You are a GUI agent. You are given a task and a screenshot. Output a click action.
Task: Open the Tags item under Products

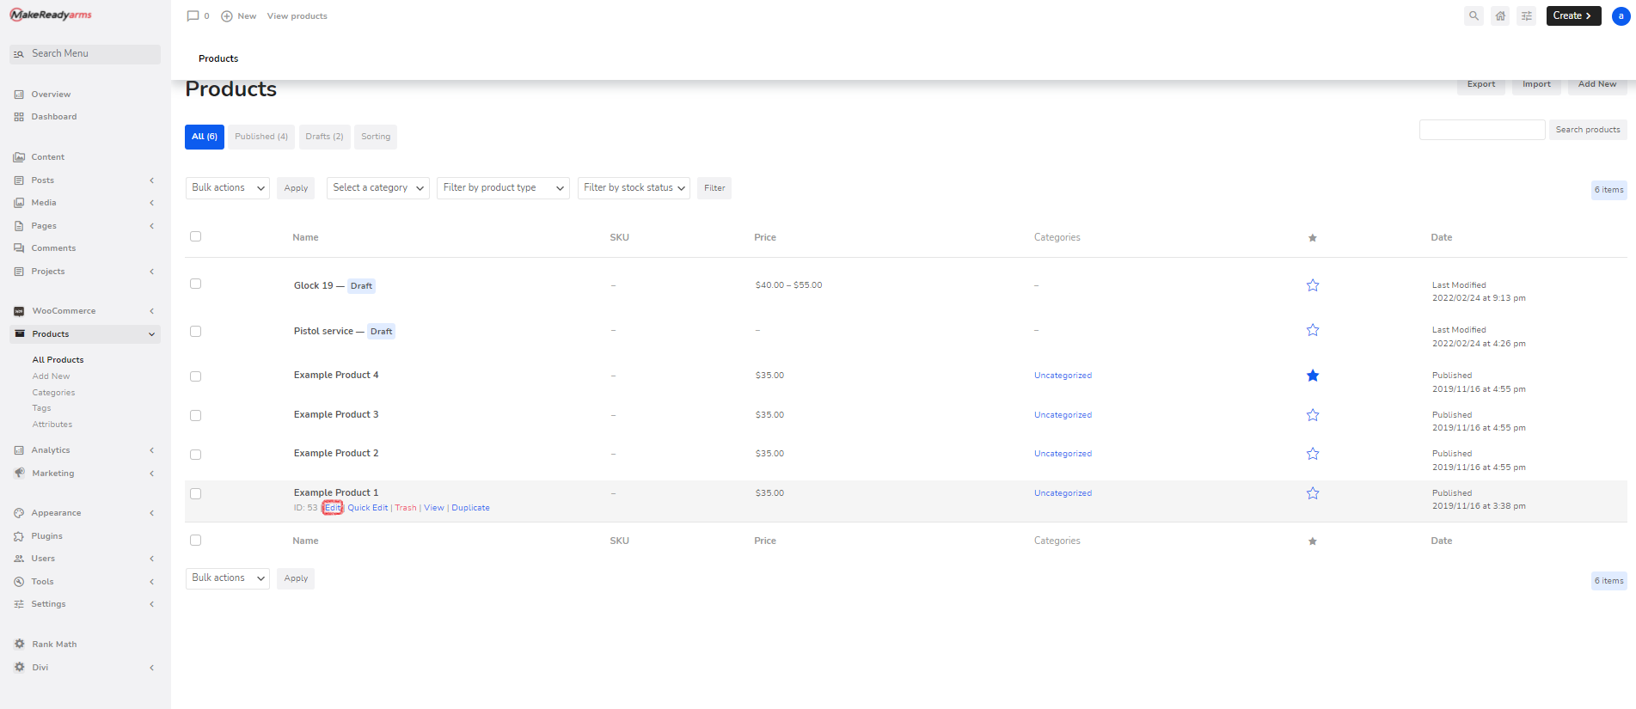[41, 408]
